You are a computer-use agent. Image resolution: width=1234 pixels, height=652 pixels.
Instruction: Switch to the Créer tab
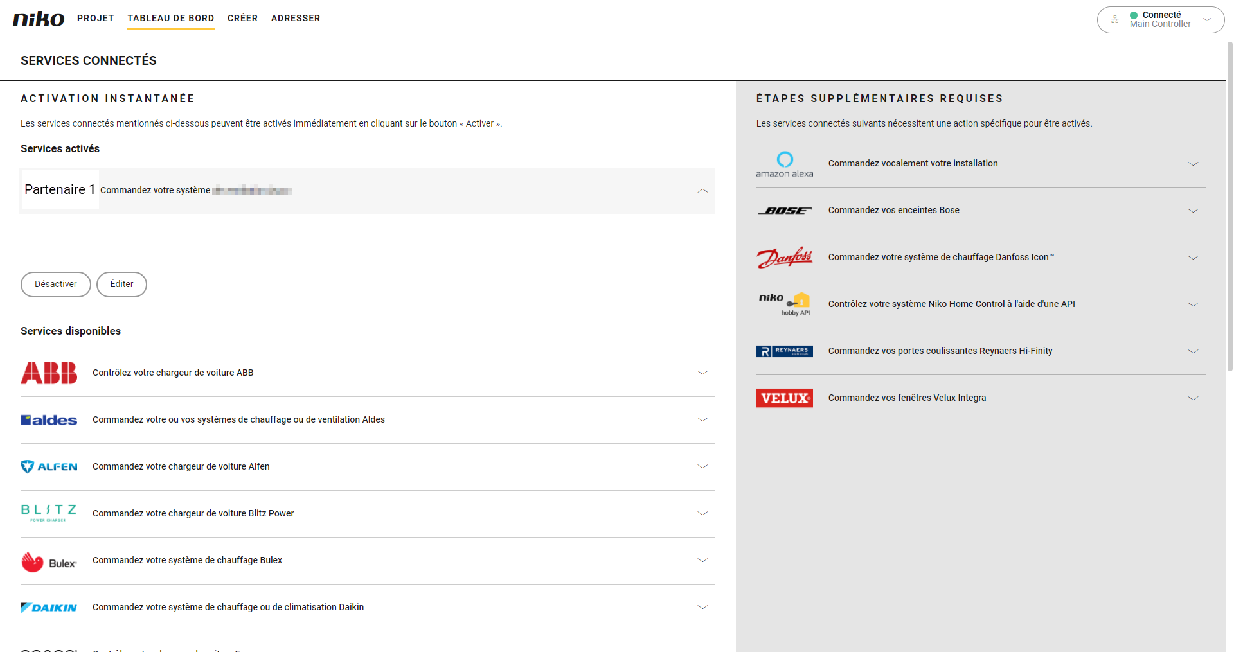coord(242,19)
